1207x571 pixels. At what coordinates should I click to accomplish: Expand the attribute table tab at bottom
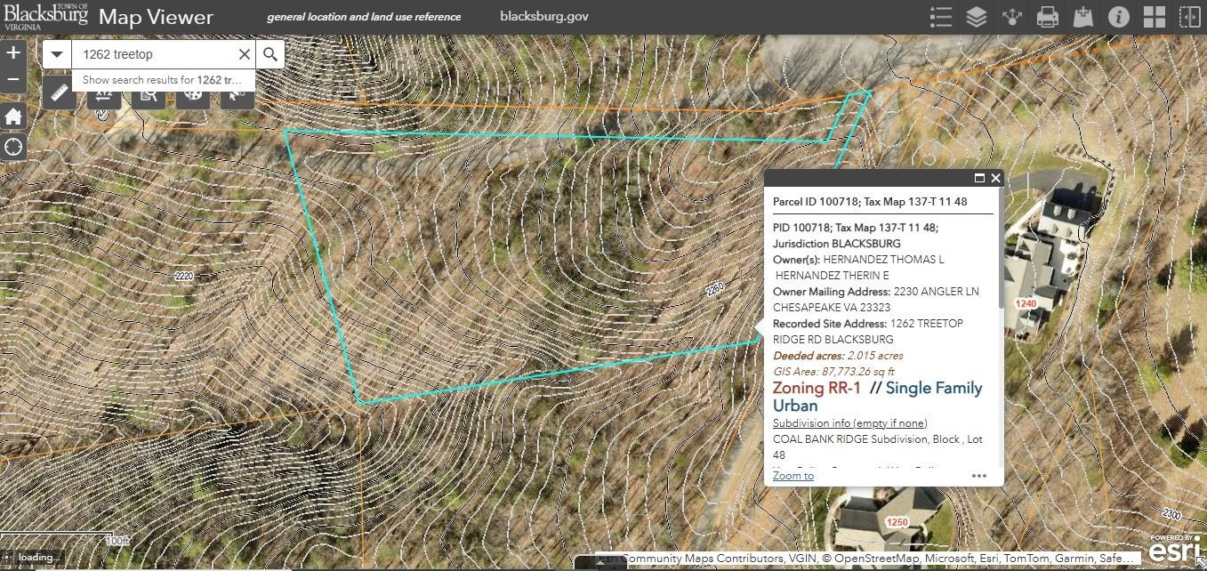tap(603, 564)
